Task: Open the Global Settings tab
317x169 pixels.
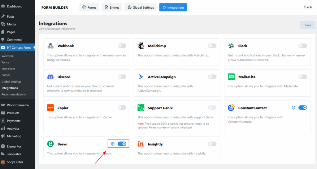Action: tap(141, 7)
